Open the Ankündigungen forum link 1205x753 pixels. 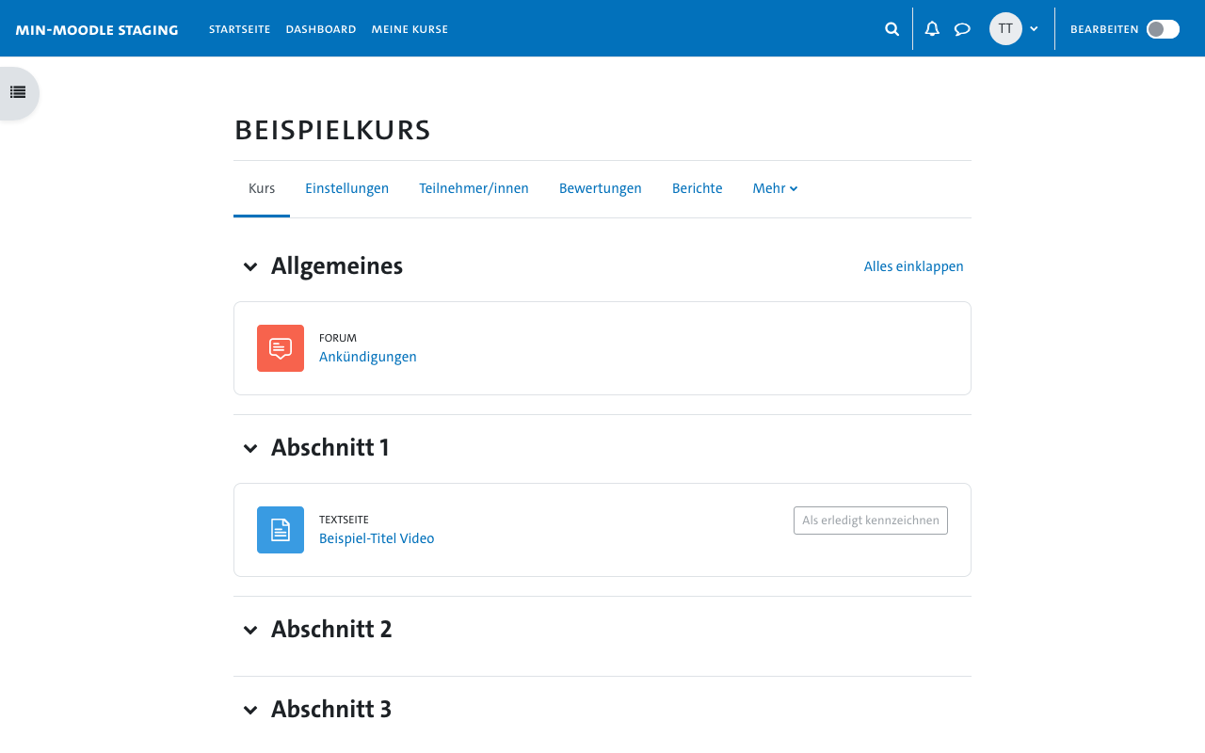(367, 357)
